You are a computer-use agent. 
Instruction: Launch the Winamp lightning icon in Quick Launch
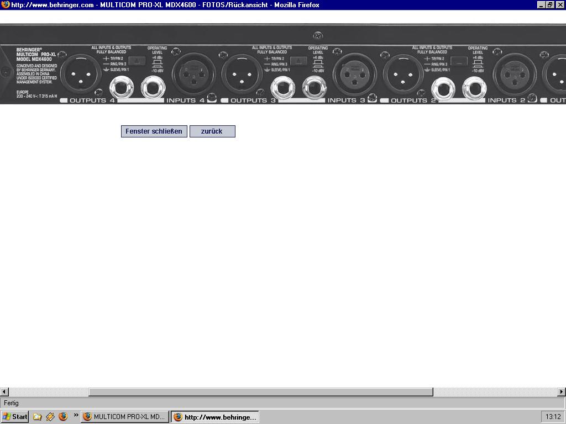50,417
